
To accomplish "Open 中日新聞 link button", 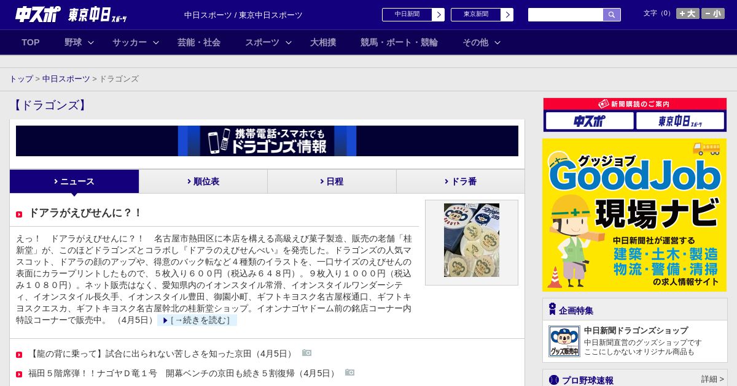I will point(407,15).
